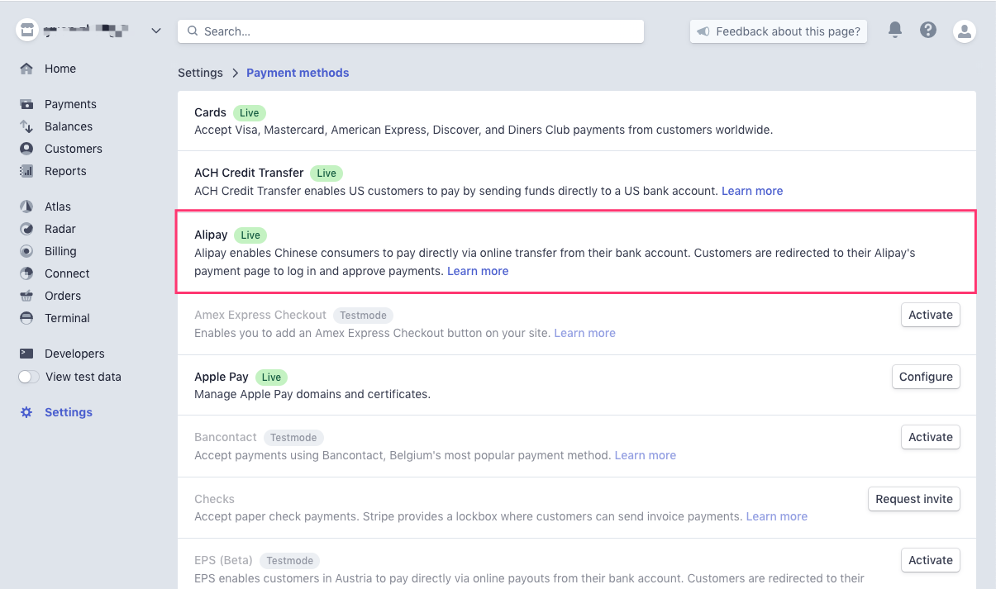Click the store account avatar icon
The width and height of the screenshot is (996, 589).
coord(27,31)
